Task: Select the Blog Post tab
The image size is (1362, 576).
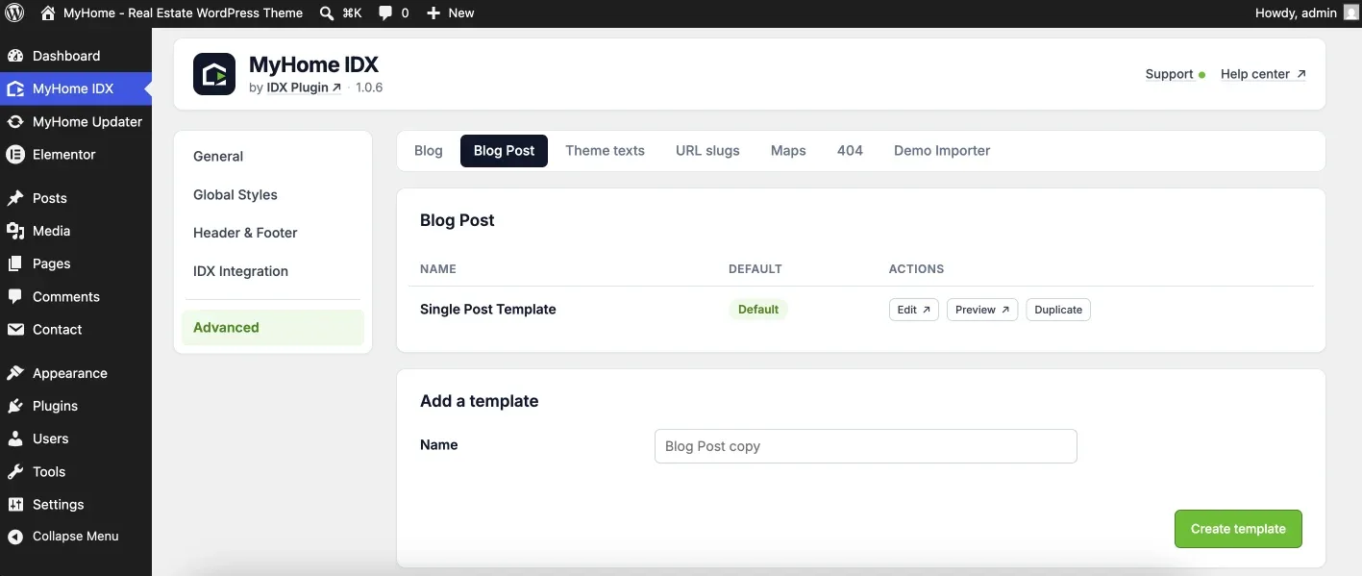Action: (504, 151)
